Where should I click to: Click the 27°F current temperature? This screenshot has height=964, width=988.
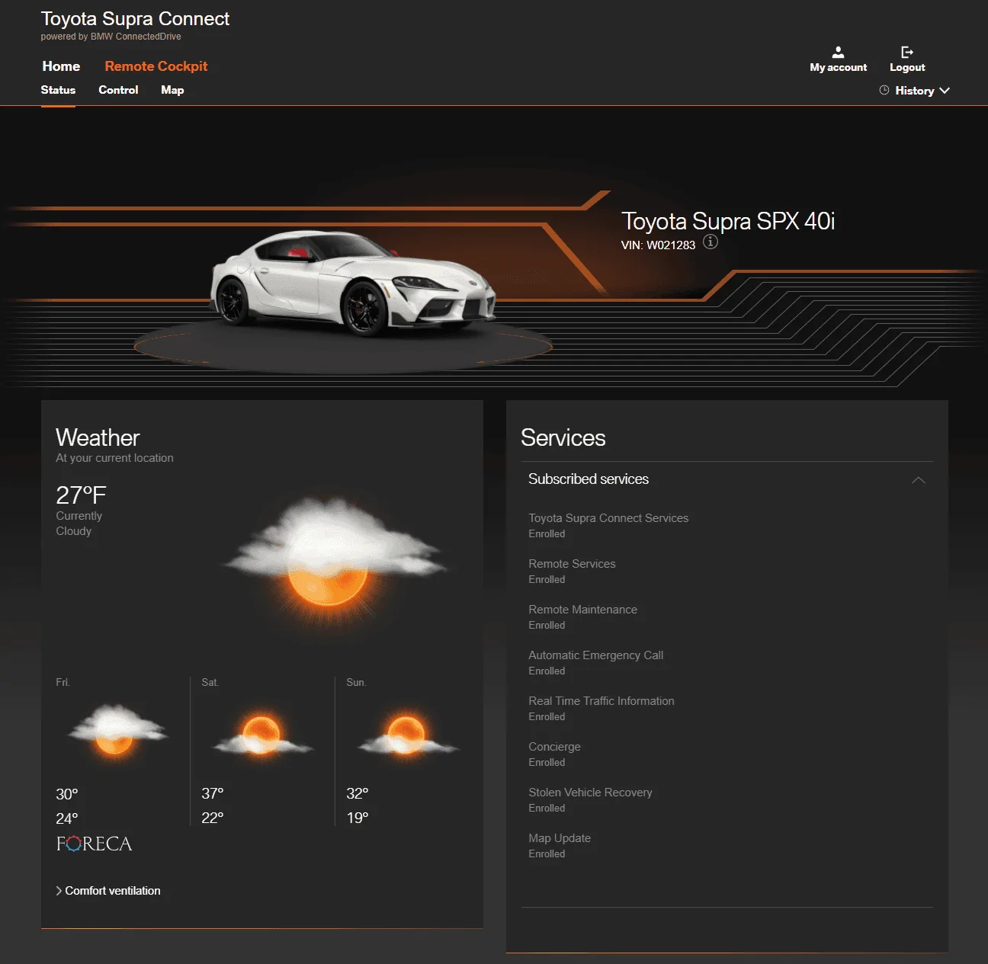click(81, 495)
